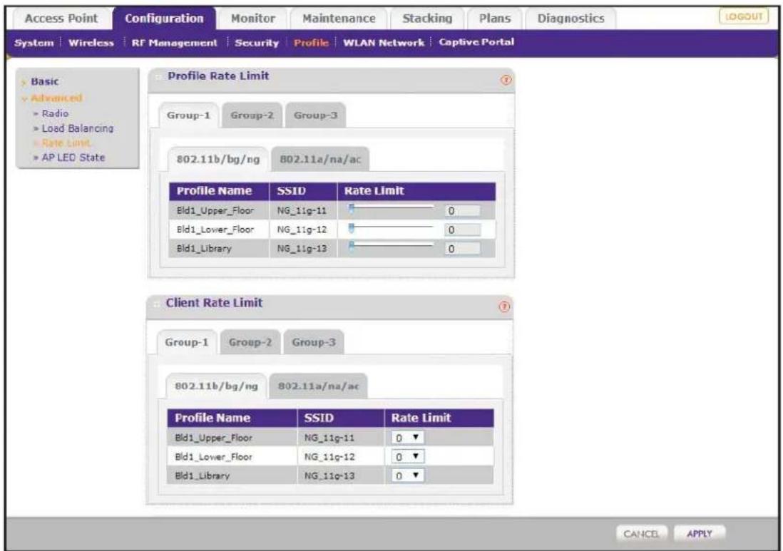
Task: Open the Access Point tab
Action: [61, 19]
